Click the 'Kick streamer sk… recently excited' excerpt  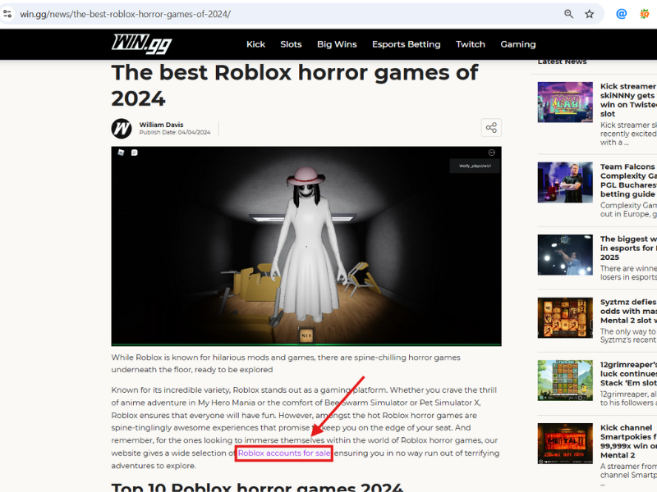(x=628, y=134)
